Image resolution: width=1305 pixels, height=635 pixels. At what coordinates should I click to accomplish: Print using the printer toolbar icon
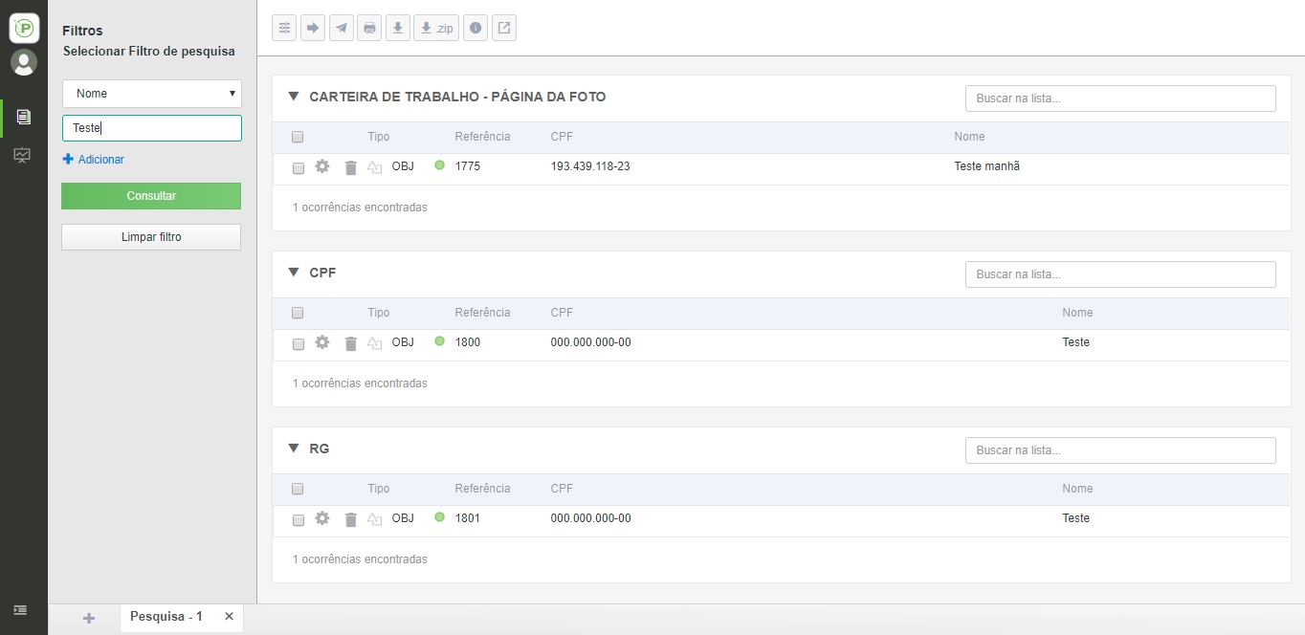tap(369, 28)
